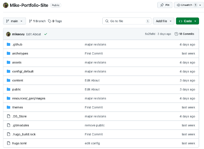Click the .DS_Store file icon
Image resolution: width=204 pixels, height=149 pixels.
tap(9, 116)
